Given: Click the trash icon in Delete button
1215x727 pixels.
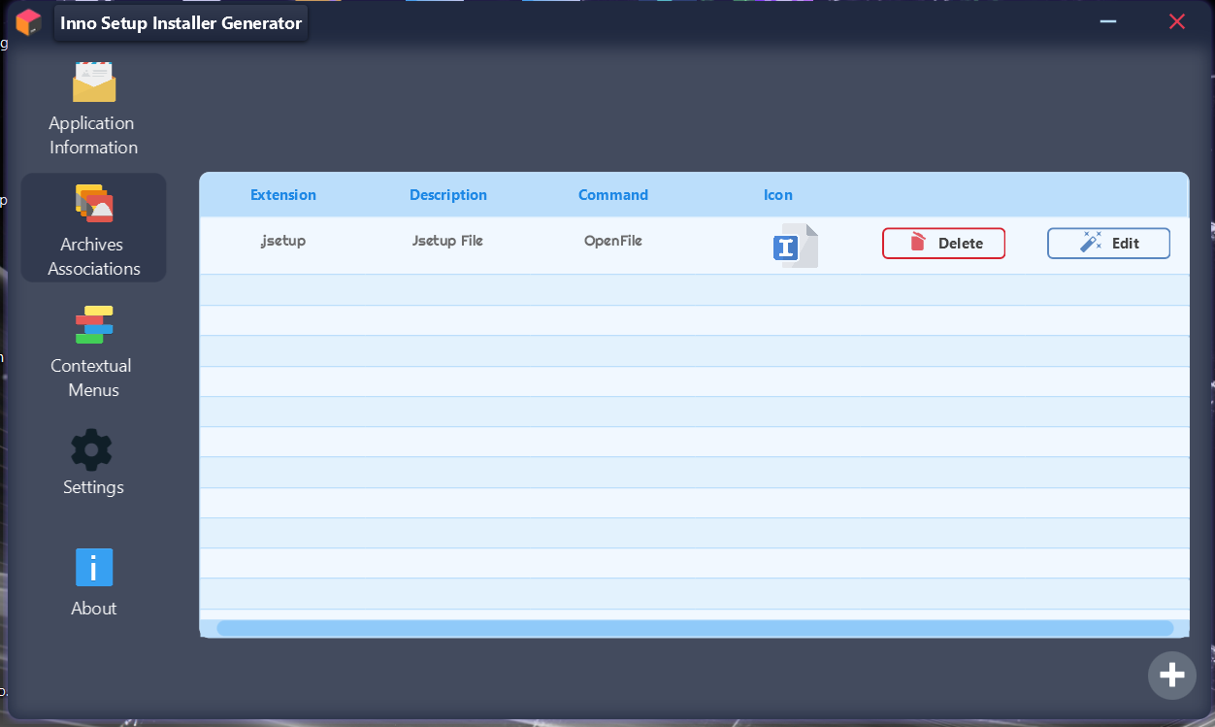Looking at the screenshot, I should coord(918,242).
